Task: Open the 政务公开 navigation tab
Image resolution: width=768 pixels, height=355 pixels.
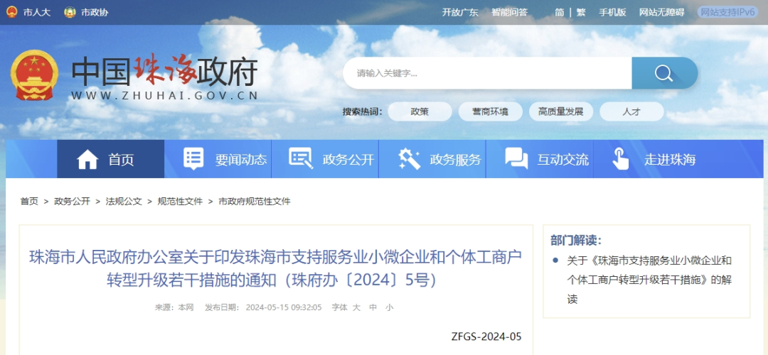Action: [x=325, y=159]
